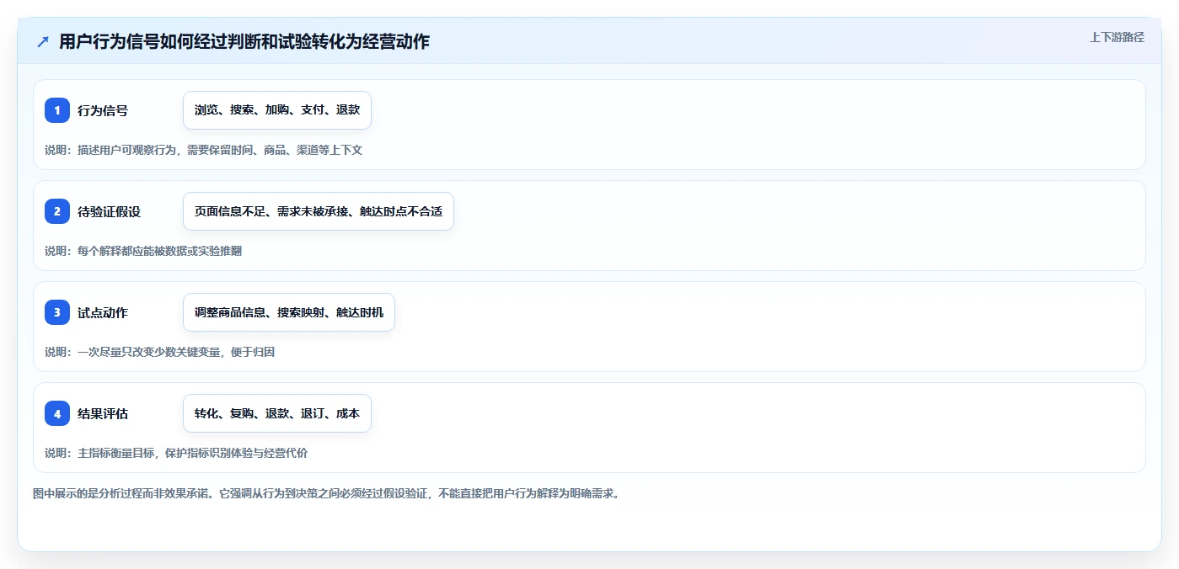The image size is (1179, 569).
Task: Click the 浏览、搜索、加购、支付、退款 chip
Action: pyautogui.click(x=277, y=110)
